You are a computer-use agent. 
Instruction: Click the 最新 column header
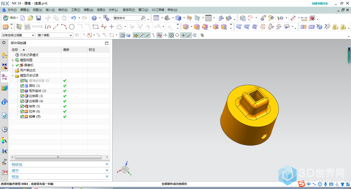click(x=75, y=50)
